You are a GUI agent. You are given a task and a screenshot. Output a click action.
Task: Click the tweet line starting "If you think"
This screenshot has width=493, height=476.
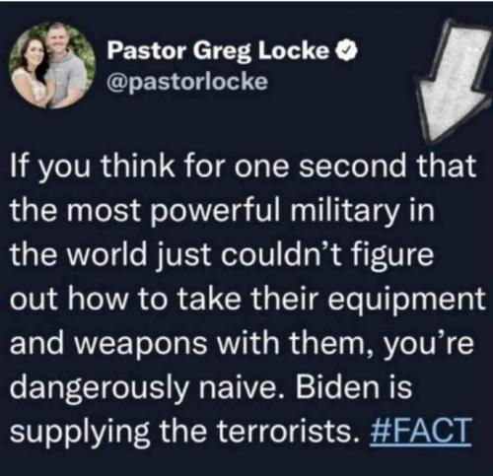coord(244,166)
